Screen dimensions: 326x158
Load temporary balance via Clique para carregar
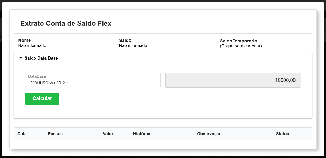click(x=241, y=46)
